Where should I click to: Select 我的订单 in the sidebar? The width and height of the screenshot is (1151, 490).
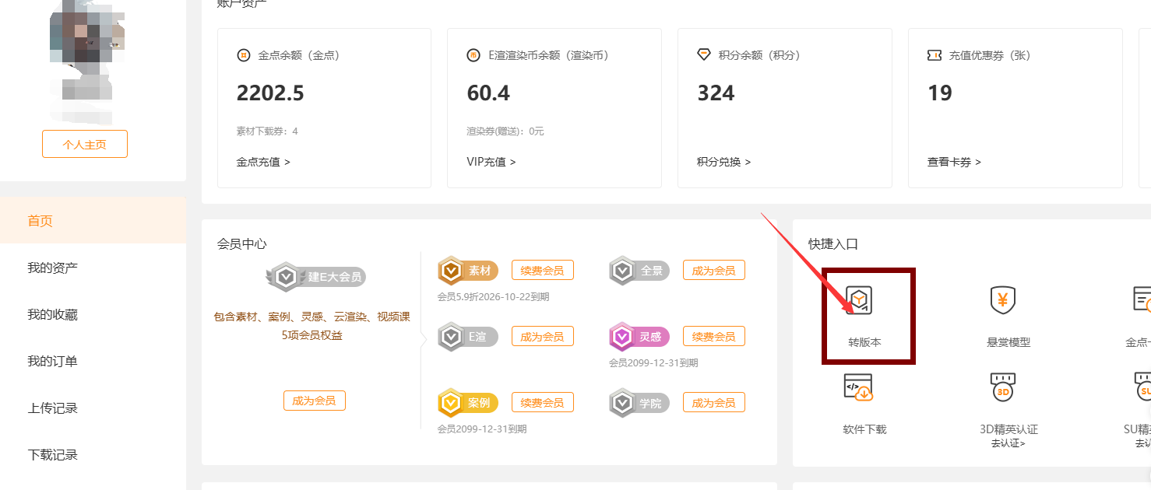tap(53, 361)
